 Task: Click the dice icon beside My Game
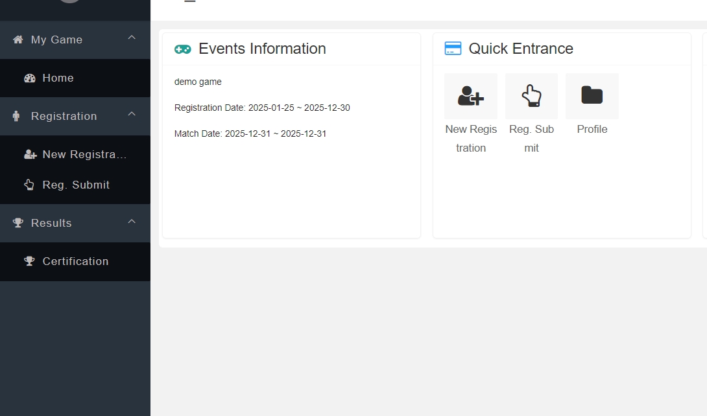[x=16, y=39]
